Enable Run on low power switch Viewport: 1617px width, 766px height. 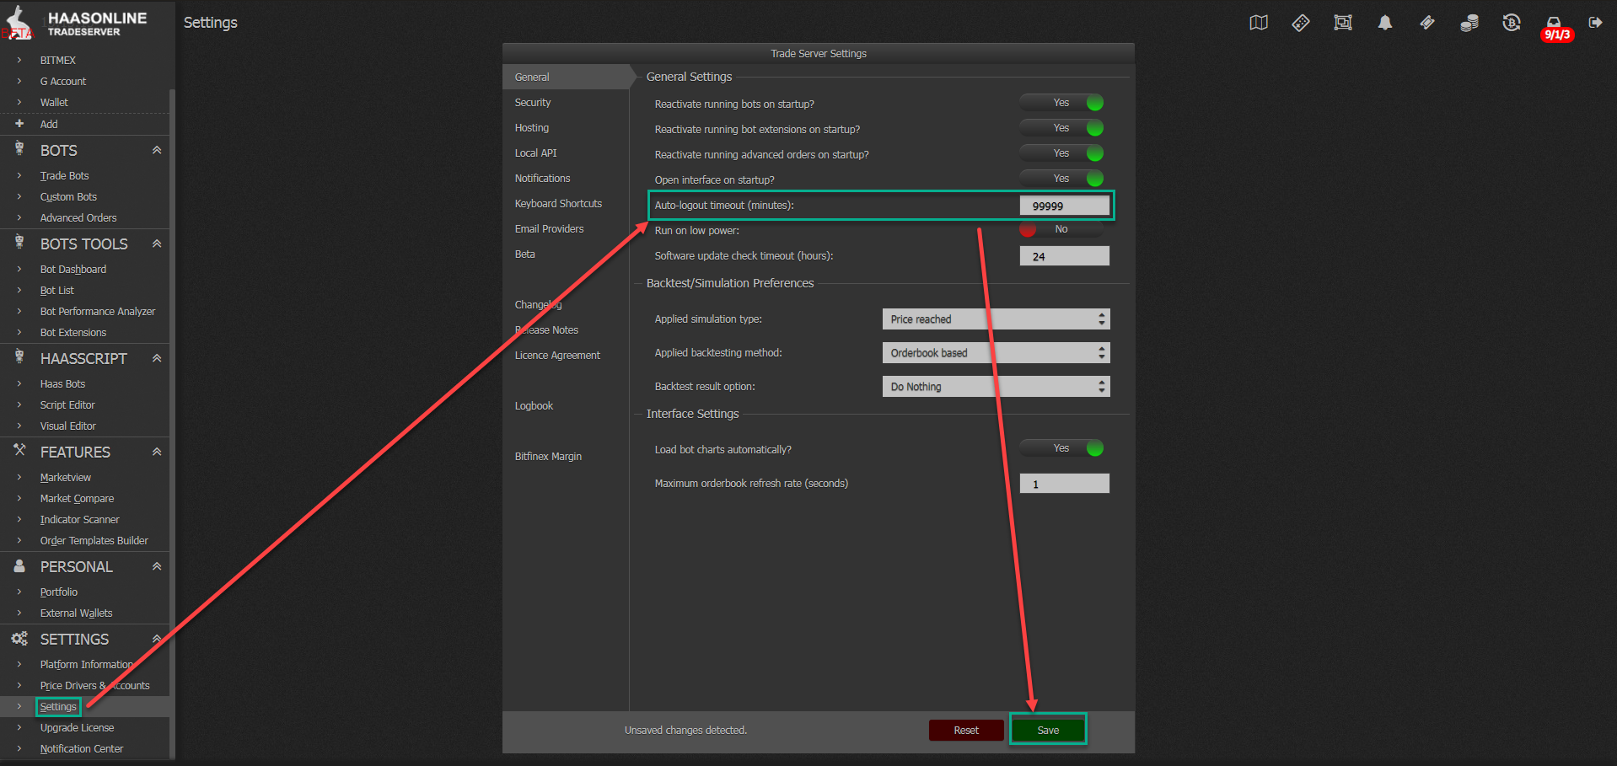pos(1062,229)
